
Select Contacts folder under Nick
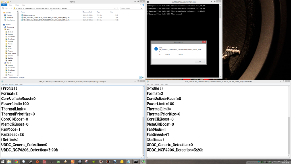pyautogui.click(x=11, y=32)
